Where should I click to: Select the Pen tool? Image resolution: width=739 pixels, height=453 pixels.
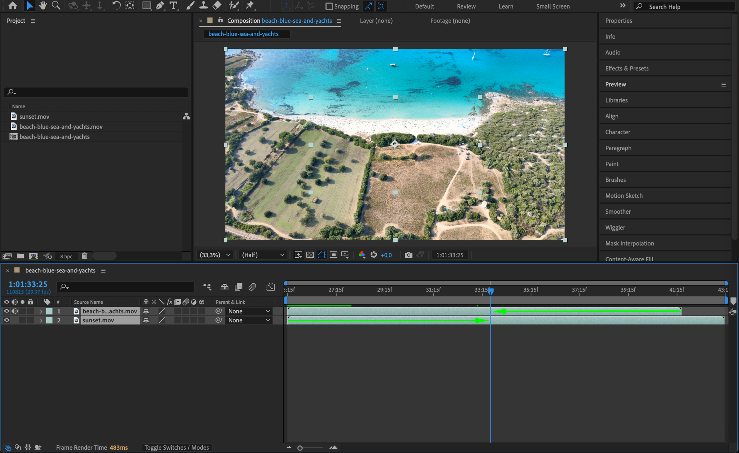[x=160, y=5]
